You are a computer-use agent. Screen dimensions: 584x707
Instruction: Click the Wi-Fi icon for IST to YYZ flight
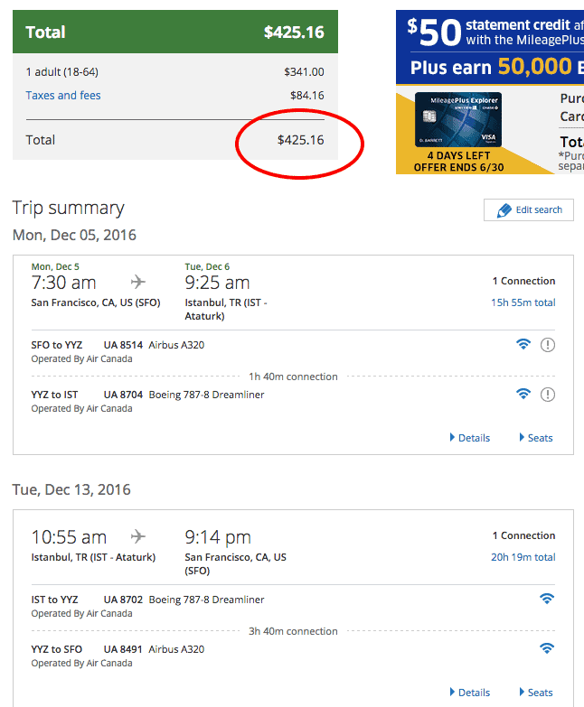tap(547, 599)
